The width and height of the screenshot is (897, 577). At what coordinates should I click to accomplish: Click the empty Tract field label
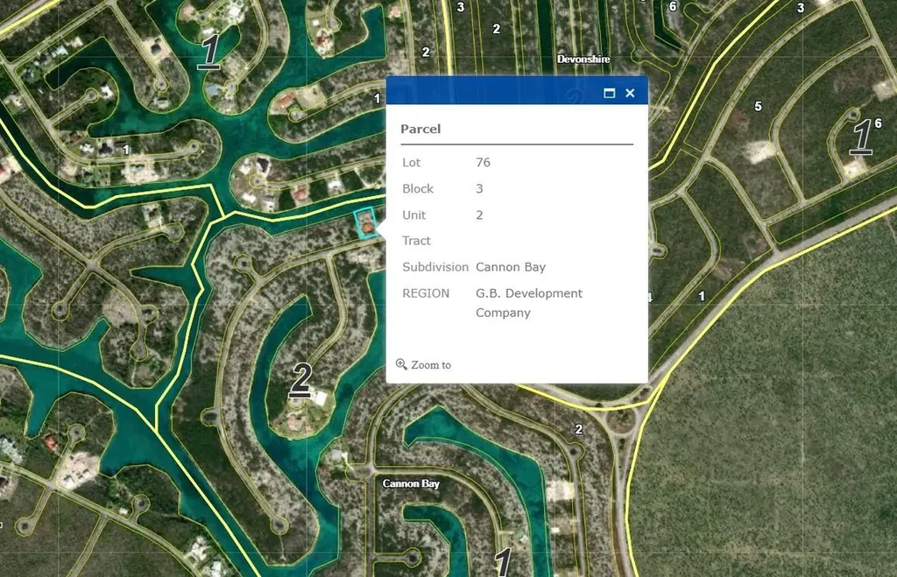tap(416, 241)
